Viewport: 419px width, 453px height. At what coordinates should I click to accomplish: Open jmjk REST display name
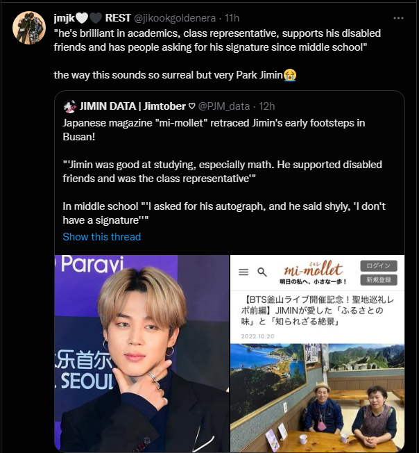coord(92,18)
